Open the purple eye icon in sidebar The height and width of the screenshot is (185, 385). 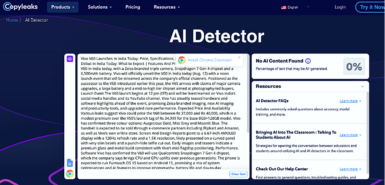pos(70,59)
